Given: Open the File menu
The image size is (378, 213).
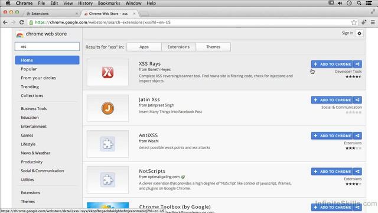Looking at the screenshot, I should click(41, 3).
